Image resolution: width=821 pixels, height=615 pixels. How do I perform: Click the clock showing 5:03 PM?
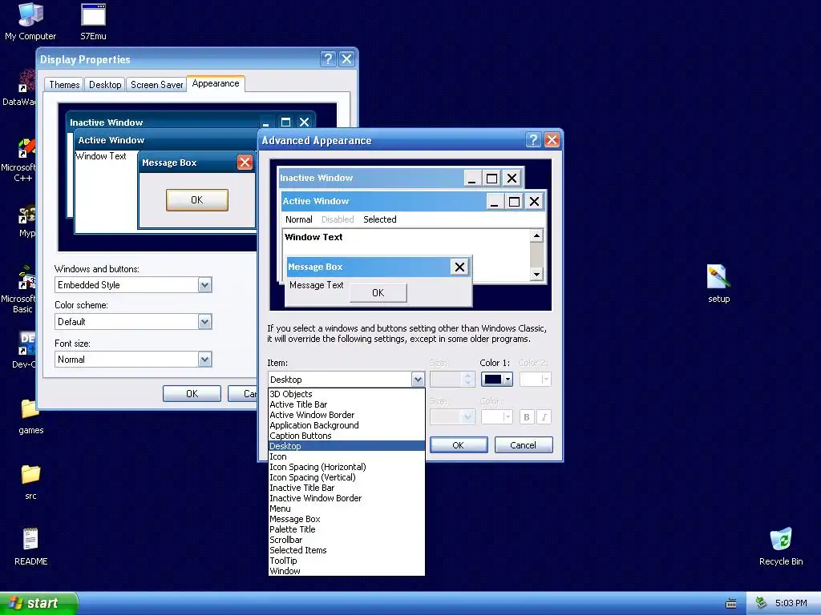tap(791, 603)
